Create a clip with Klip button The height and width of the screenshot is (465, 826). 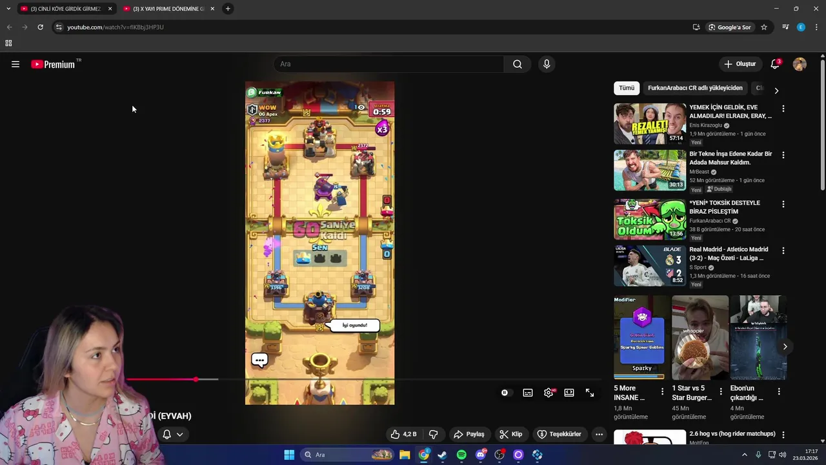[510, 434]
